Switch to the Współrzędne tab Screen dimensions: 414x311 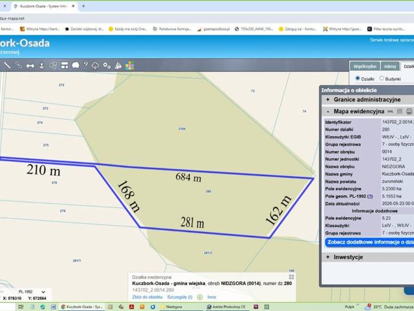[365, 66]
